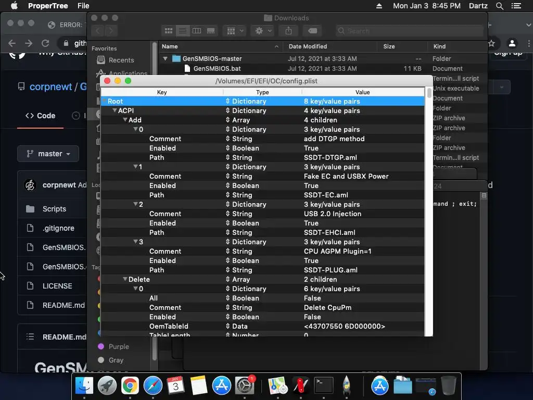Collapse the Root dictionary row

pyautogui.click(x=104, y=101)
